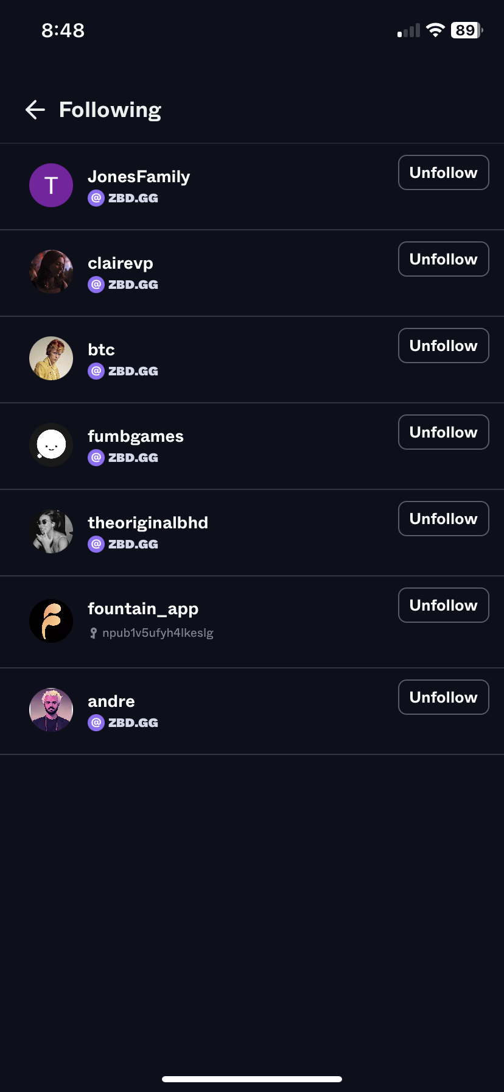This screenshot has width=504, height=1092.
Task: Unfollow clairevp
Action: (x=443, y=260)
